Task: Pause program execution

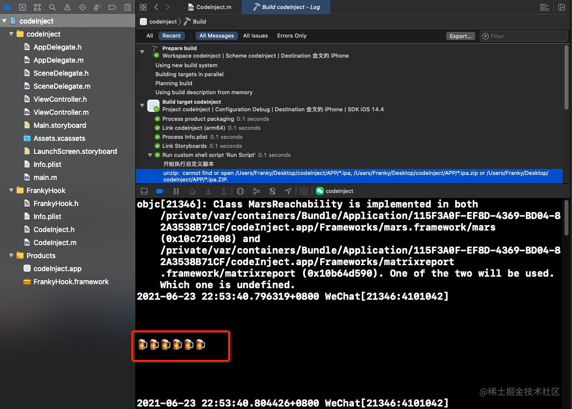Action: (176, 191)
